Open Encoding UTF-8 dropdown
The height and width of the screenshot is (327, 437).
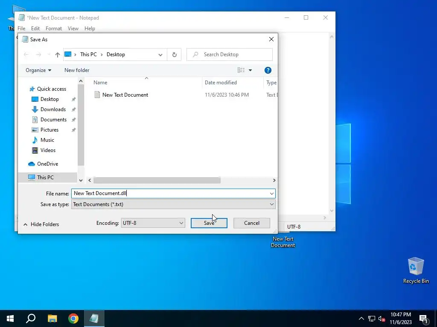tap(153, 223)
